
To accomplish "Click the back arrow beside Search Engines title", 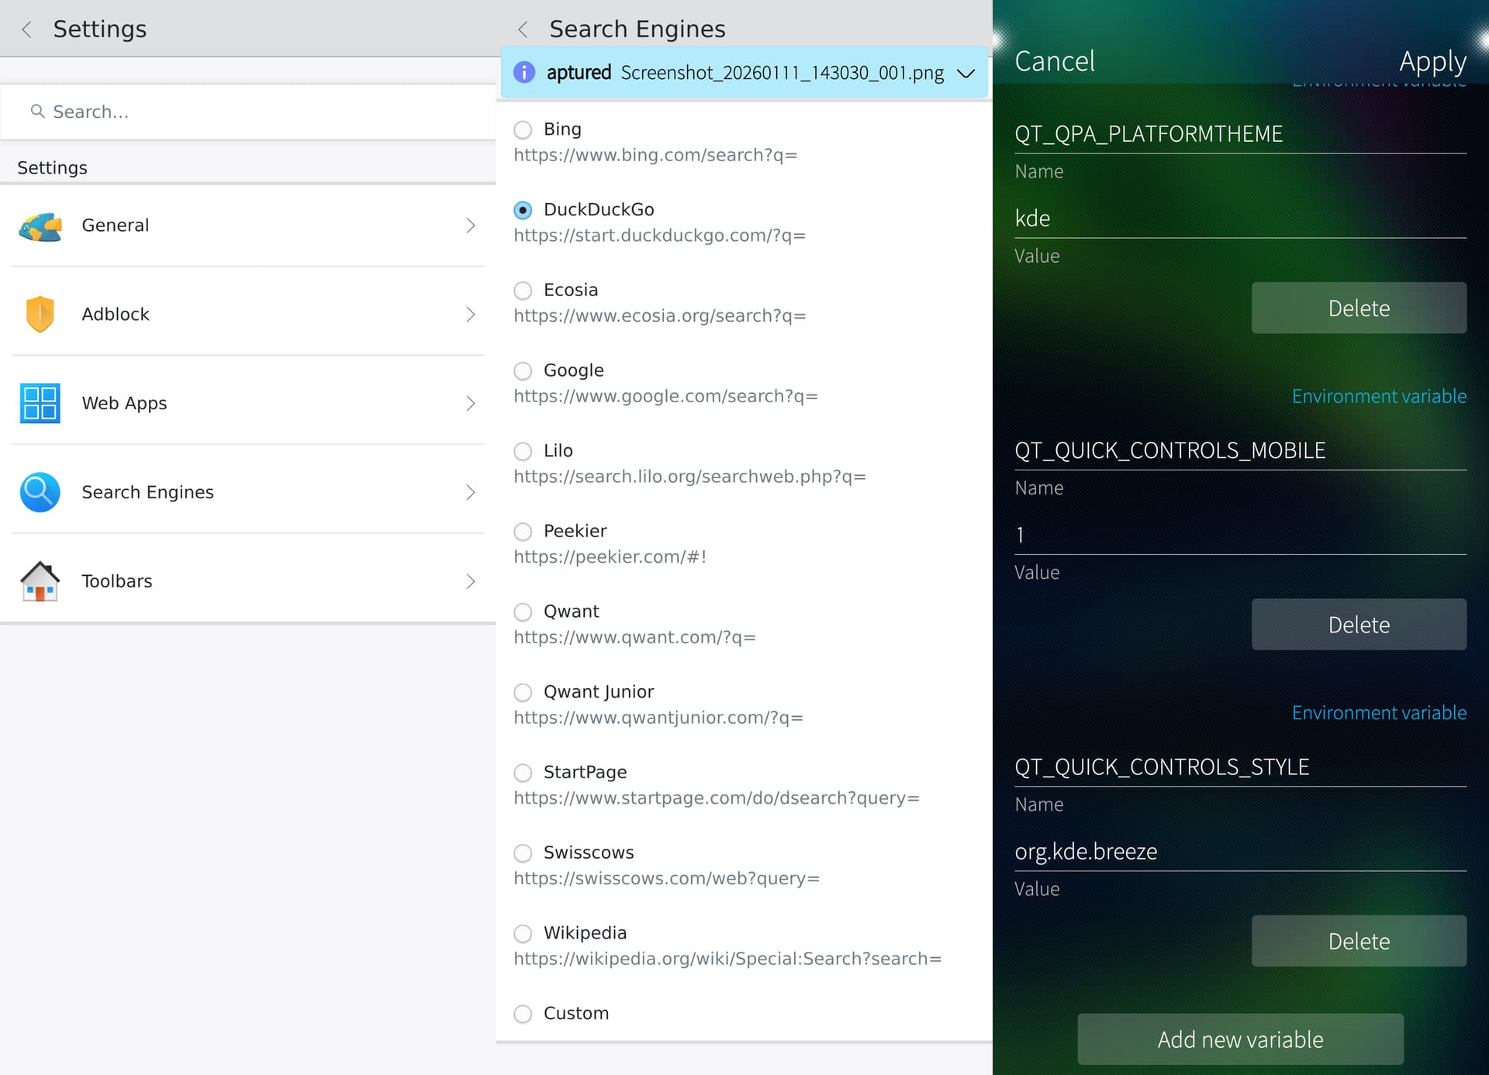I will coord(523,29).
